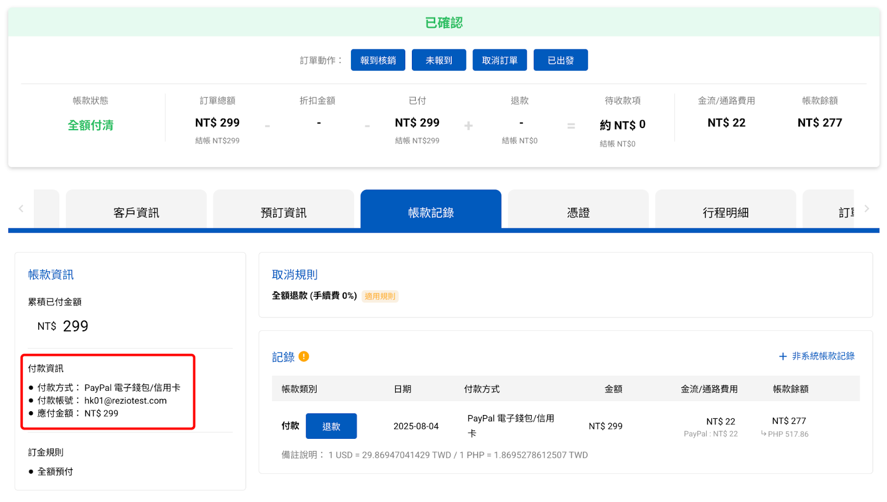Viewport: 887px width, 502px height.
Task: Click the 備註說明 exchange rate note
Action: pos(435,455)
